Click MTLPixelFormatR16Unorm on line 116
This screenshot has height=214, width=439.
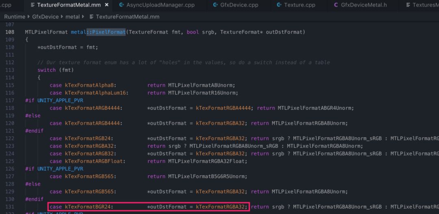(203, 93)
